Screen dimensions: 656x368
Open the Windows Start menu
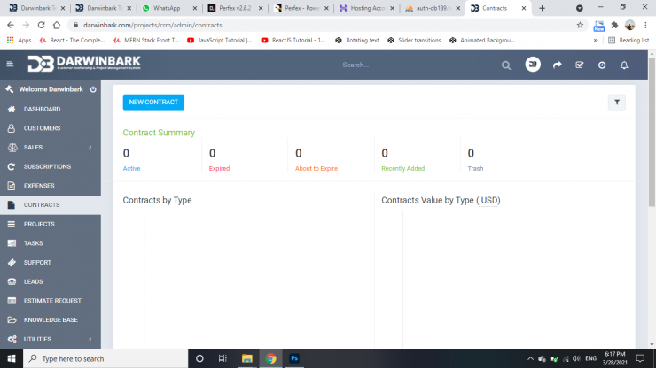coord(12,358)
